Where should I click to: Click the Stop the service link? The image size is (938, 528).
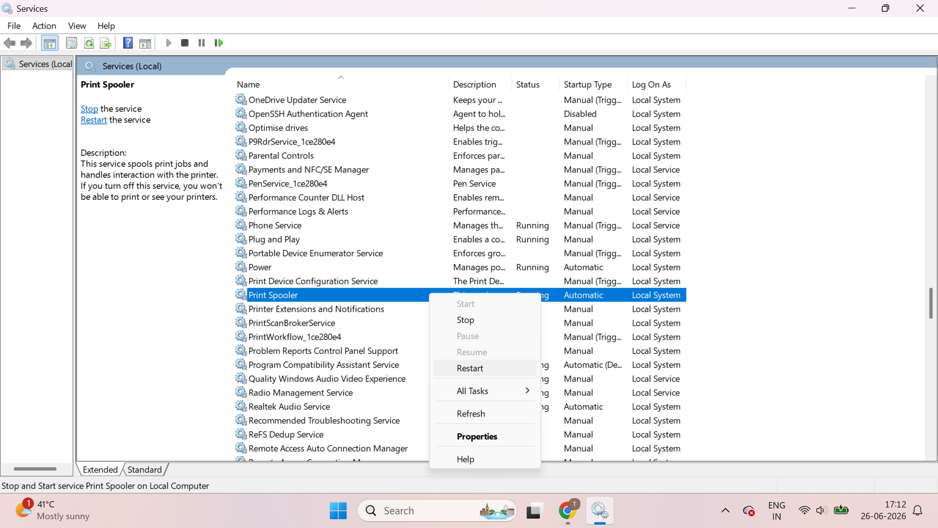tap(89, 109)
